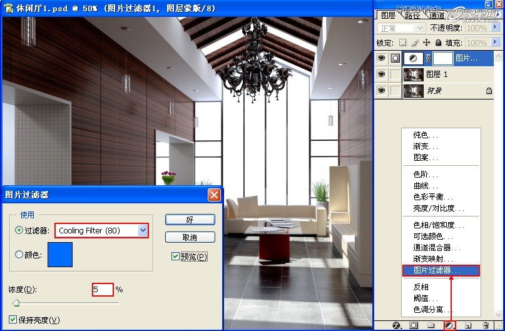505x331 pixels.
Task: Hide the 图层 1 layer
Action: [x=381, y=74]
